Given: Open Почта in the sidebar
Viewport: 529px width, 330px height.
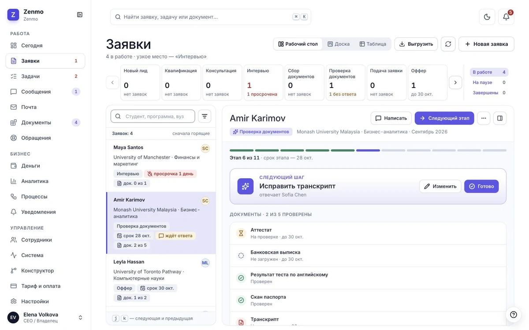Looking at the screenshot, I should (45, 107).
